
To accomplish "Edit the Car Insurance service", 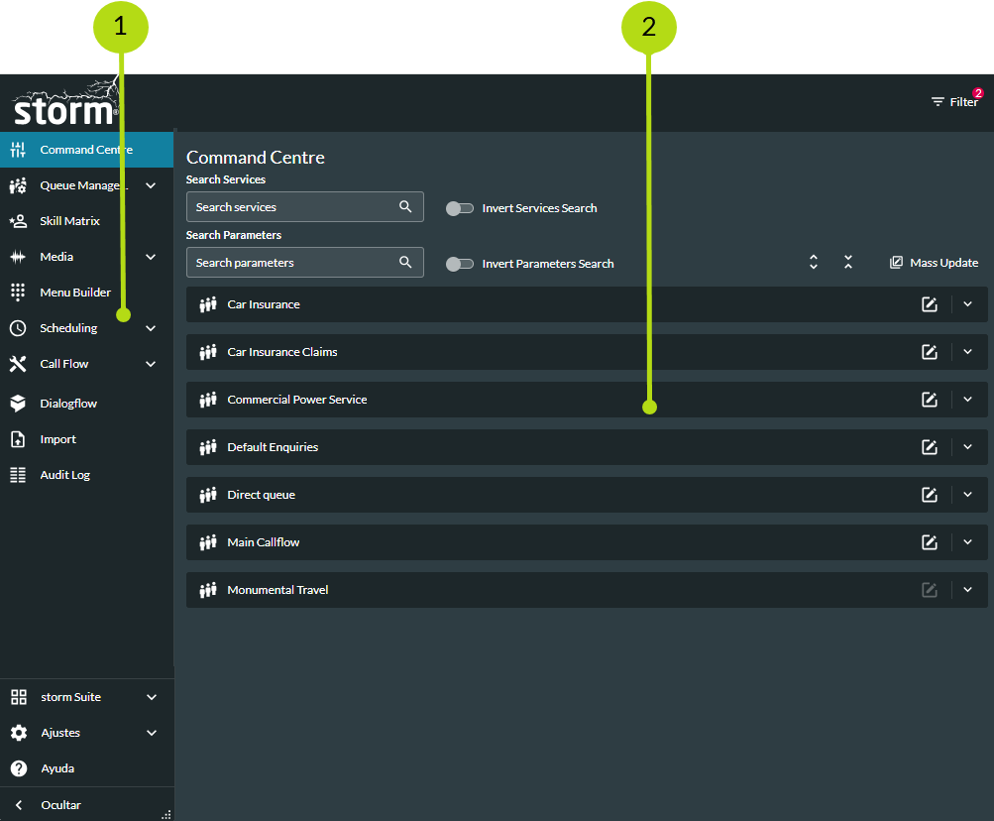I will coord(930,304).
